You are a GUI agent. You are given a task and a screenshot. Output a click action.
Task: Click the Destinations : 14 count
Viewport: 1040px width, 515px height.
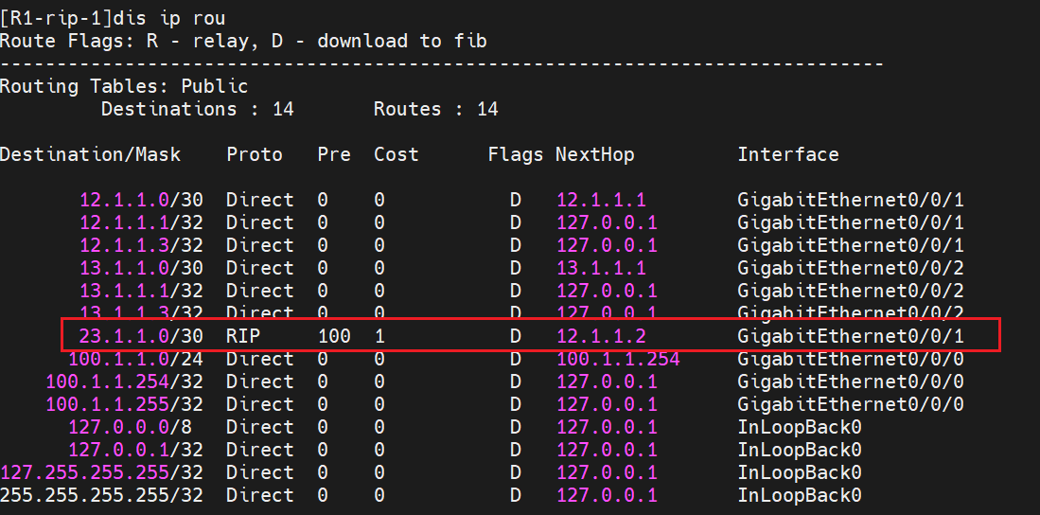coord(197,109)
